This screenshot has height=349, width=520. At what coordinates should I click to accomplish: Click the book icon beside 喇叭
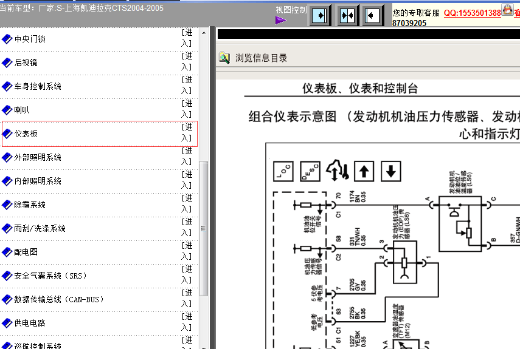tap(7, 110)
